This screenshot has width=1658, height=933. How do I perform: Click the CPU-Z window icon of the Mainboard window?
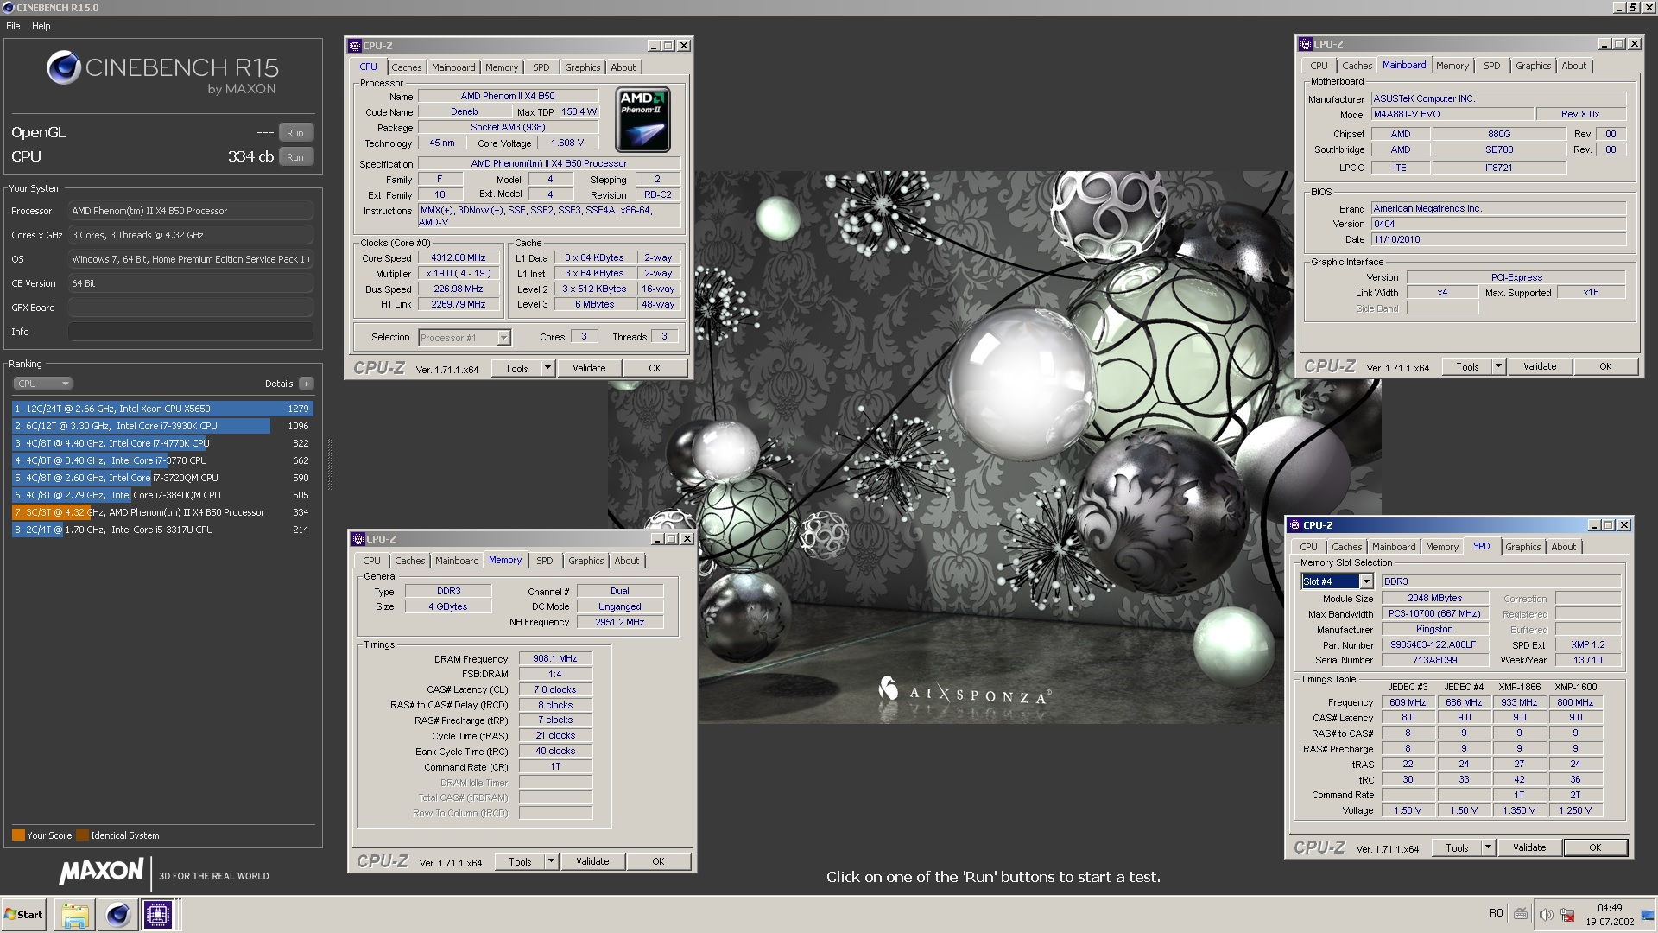point(1306,44)
